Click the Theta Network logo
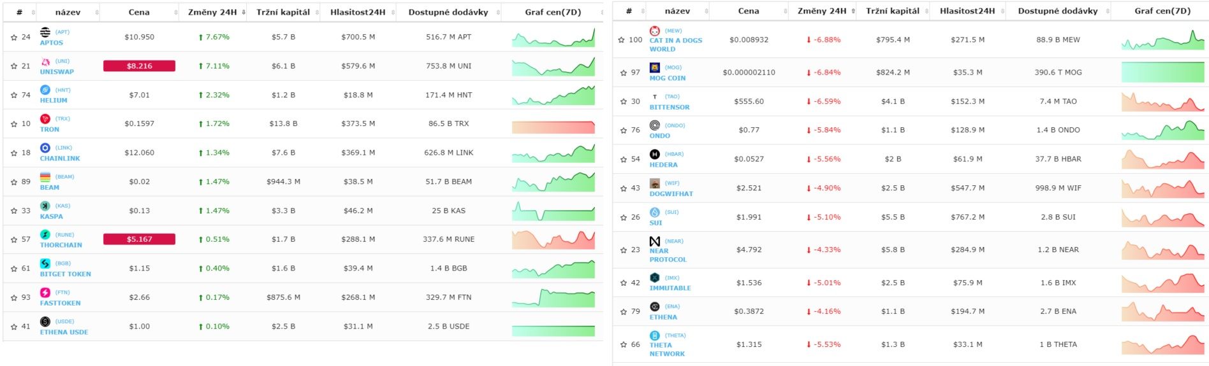Image resolution: width=1209 pixels, height=366 pixels. 655,335
